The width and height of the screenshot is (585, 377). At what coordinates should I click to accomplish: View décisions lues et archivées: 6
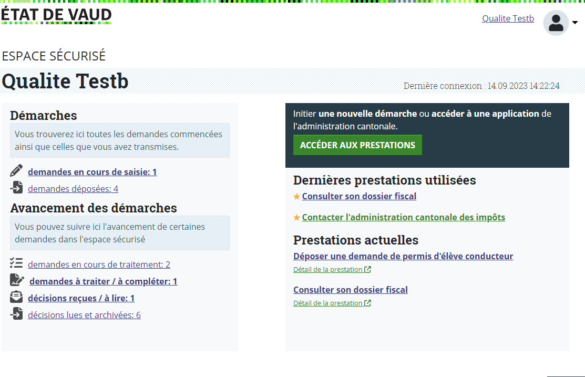tap(84, 315)
